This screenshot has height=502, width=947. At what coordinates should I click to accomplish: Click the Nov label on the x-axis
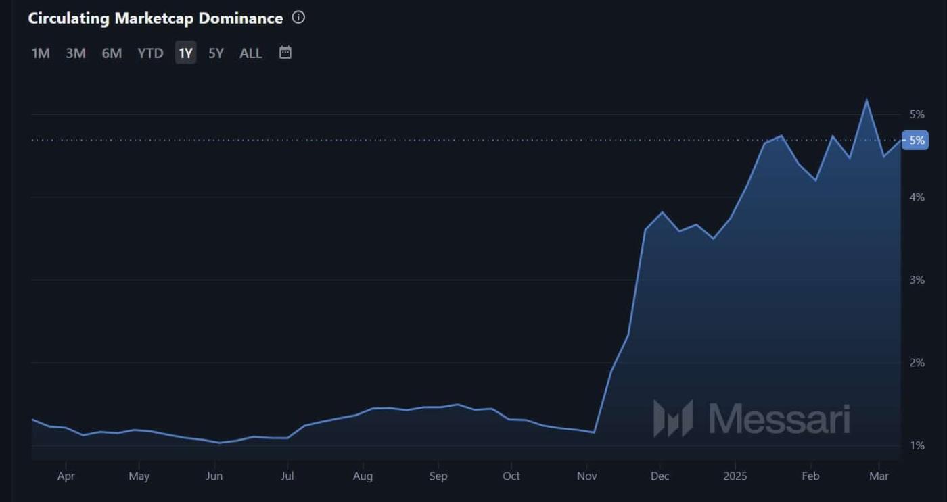point(586,476)
